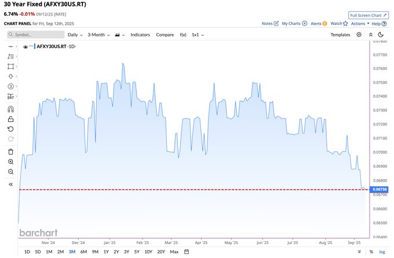Open the calendar date range picker
The height and width of the screenshot is (258, 394).
point(187,252)
